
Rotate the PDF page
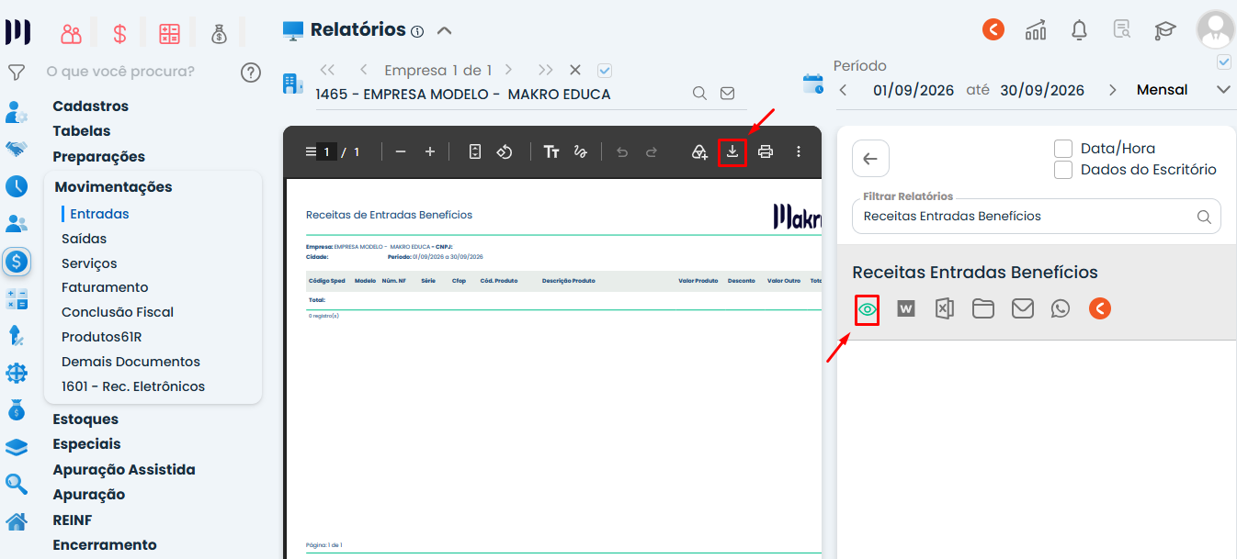click(x=504, y=152)
